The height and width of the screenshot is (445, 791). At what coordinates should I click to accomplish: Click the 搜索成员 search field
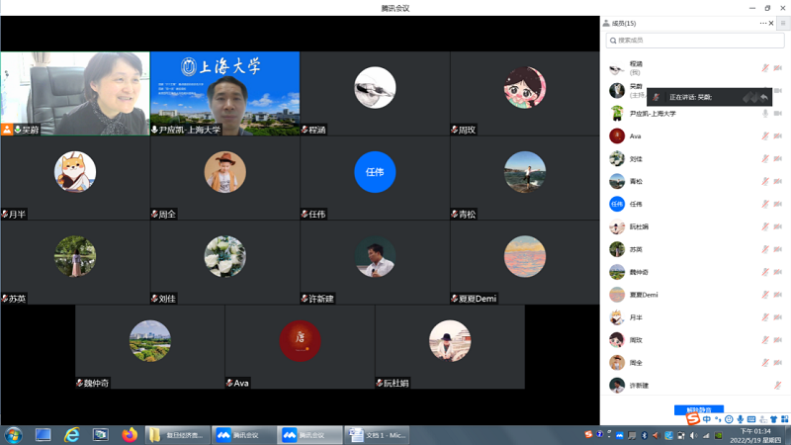697,41
